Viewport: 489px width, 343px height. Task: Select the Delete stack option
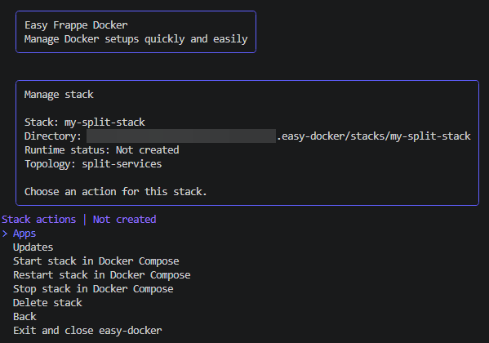[x=47, y=303]
